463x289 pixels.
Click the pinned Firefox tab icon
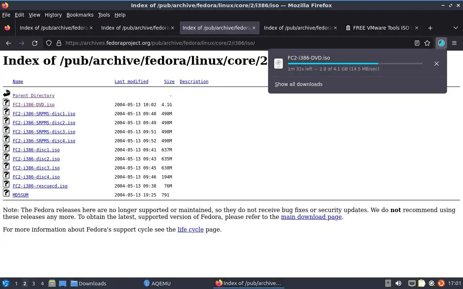point(7,28)
